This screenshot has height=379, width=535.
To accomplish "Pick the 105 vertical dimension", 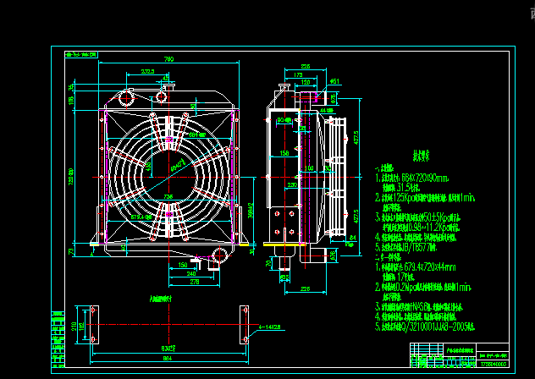I will click(71, 101).
